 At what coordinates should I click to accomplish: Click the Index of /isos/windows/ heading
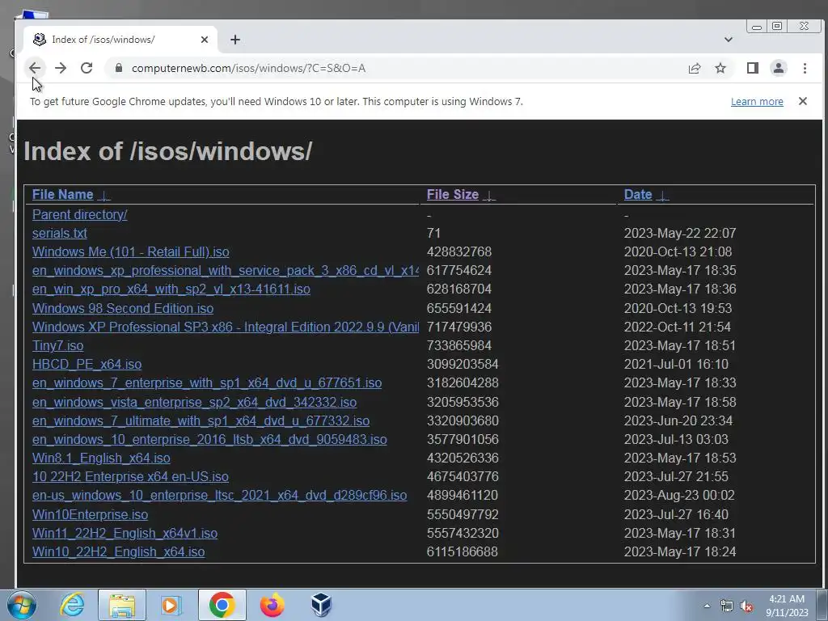click(x=168, y=151)
